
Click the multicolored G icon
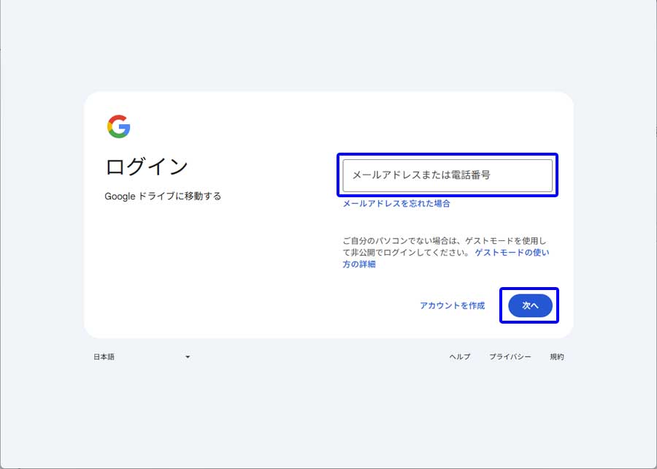tap(118, 126)
